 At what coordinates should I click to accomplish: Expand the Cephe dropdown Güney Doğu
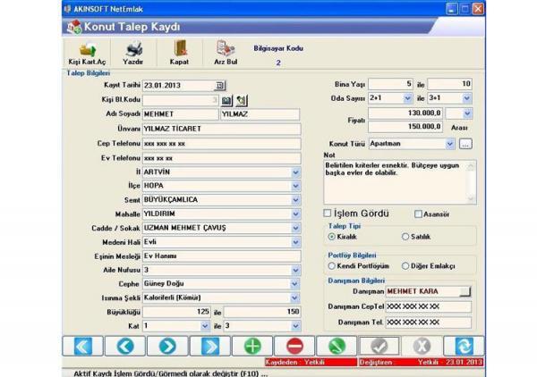click(294, 284)
